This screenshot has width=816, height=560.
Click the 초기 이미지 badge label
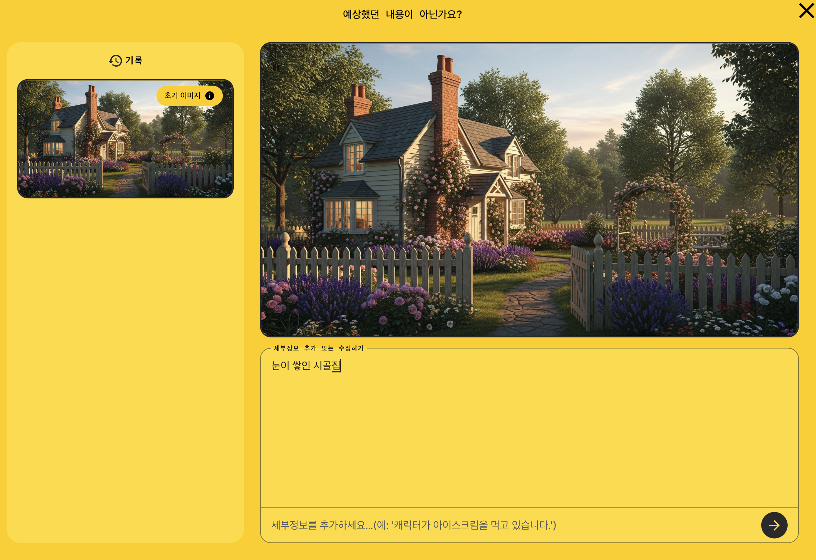point(182,95)
